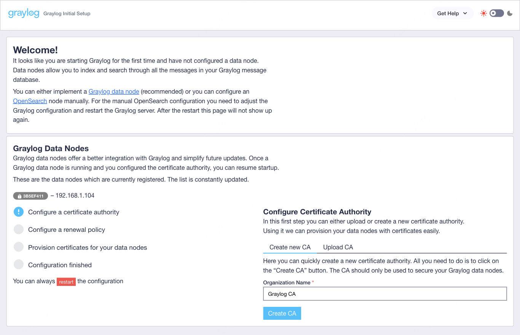Click the step circle beside Configuration finished
This screenshot has height=335, width=520.
tap(18, 265)
